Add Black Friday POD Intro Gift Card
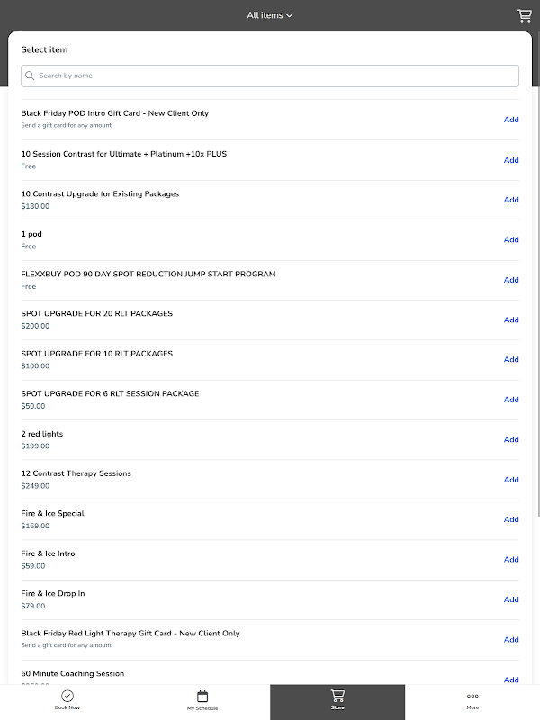The image size is (540, 720). [x=511, y=120]
